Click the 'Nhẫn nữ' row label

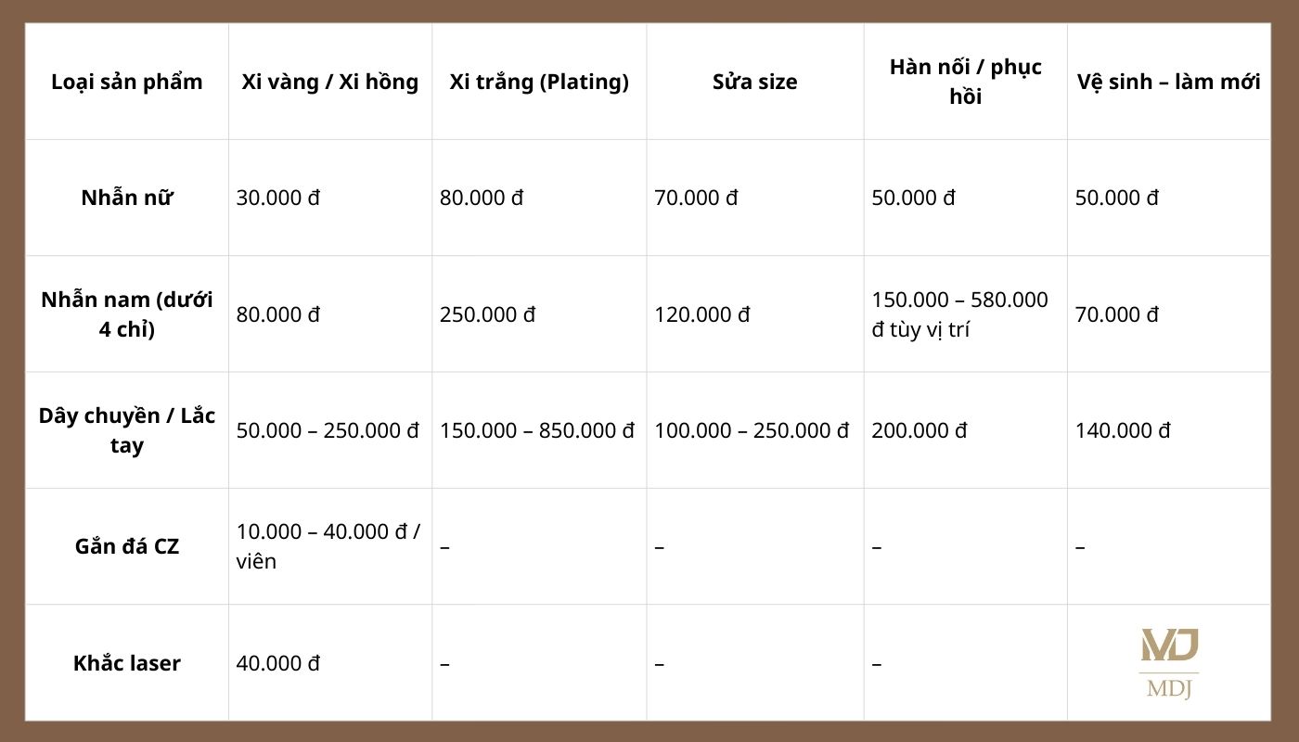(126, 198)
